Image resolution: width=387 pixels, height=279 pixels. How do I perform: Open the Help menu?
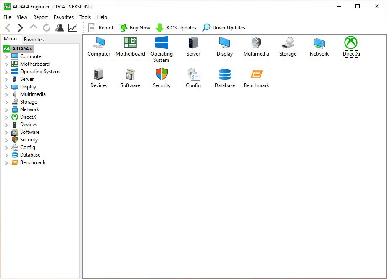pos(102,17)
